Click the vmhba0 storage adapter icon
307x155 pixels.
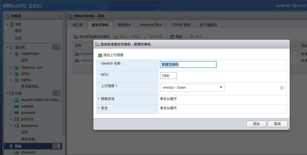coord(17,106)
